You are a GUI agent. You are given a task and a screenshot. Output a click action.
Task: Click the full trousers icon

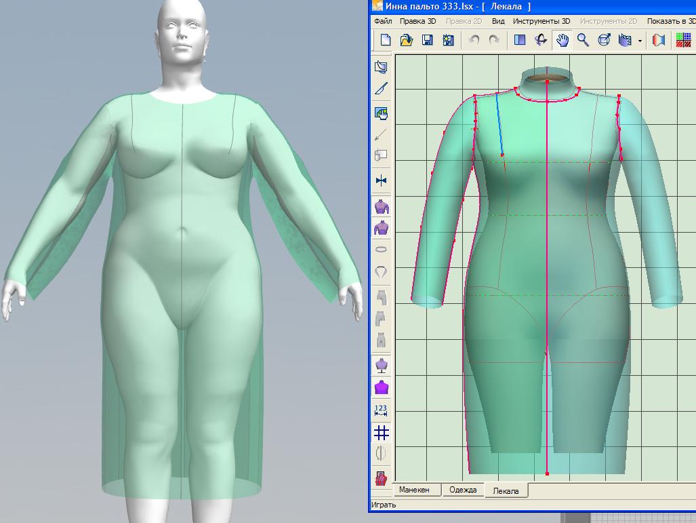click(381, 340)
